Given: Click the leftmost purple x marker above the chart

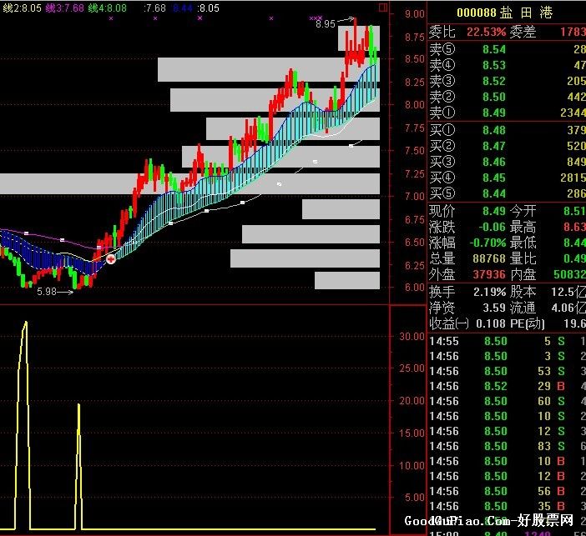Looking at the screenshot, I should point(111,18).
